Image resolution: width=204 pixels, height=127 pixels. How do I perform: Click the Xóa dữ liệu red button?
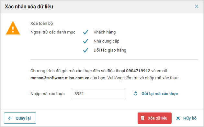tap(154, 118)
